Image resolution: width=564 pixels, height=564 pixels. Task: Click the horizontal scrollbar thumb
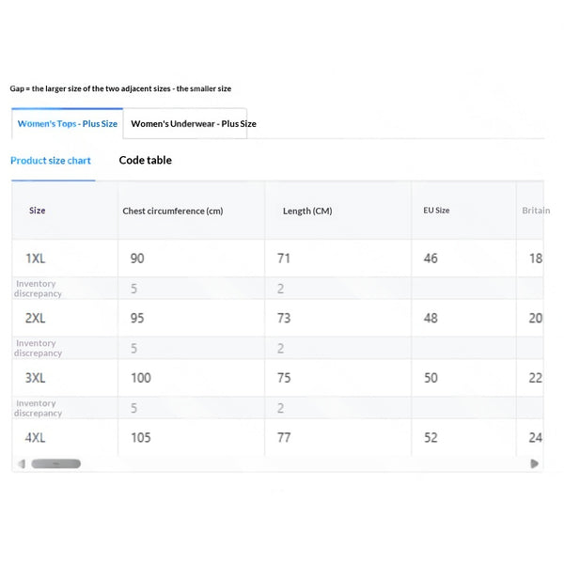[x=55, y=463]
